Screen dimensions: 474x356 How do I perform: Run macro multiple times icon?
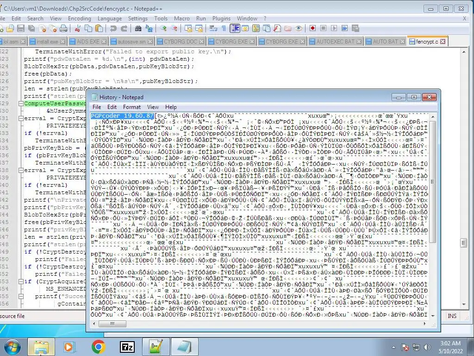344,28
